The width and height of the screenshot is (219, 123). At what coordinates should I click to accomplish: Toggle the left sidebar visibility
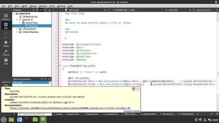[14, 114]
